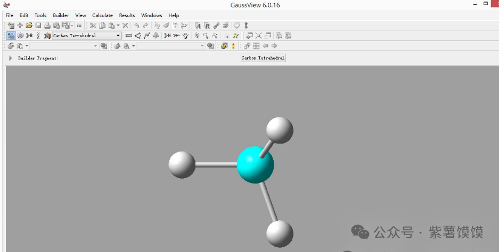This screenshot has width=499, height=252.
Task: Click the Cut scissors icon
Action: coord(93,25)
